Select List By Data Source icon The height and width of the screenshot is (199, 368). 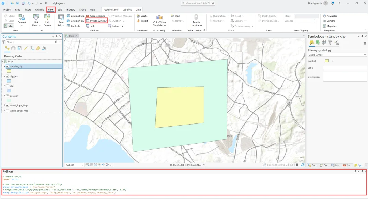tap(13, 48)
